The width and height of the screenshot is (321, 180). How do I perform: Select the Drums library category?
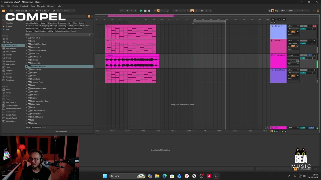8,58
